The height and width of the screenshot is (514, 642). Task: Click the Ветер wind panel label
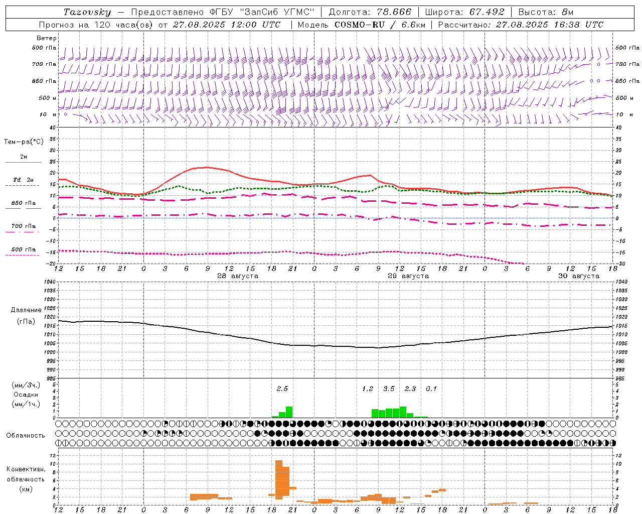click(47, 38)
